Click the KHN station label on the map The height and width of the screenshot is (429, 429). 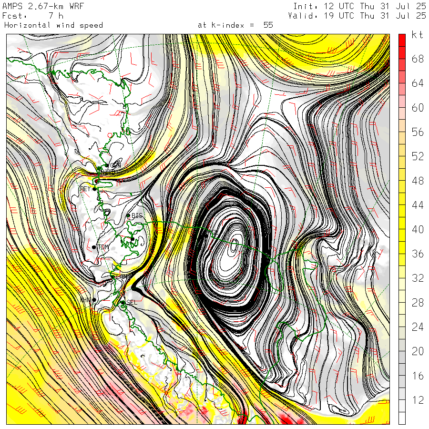click(x=86, y=300)
